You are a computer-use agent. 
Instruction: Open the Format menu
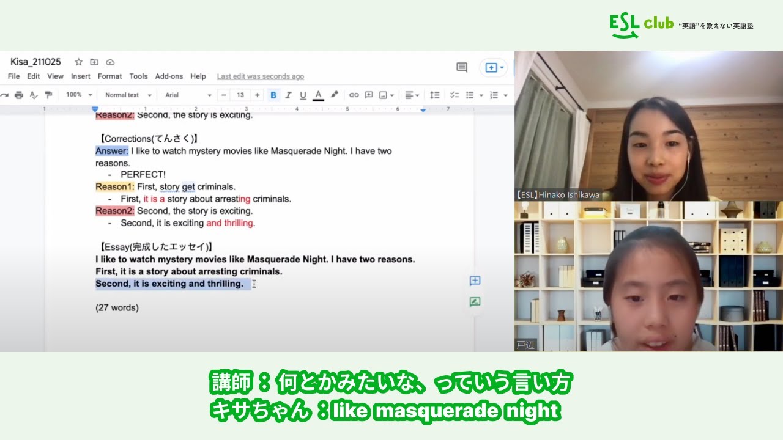109,76
